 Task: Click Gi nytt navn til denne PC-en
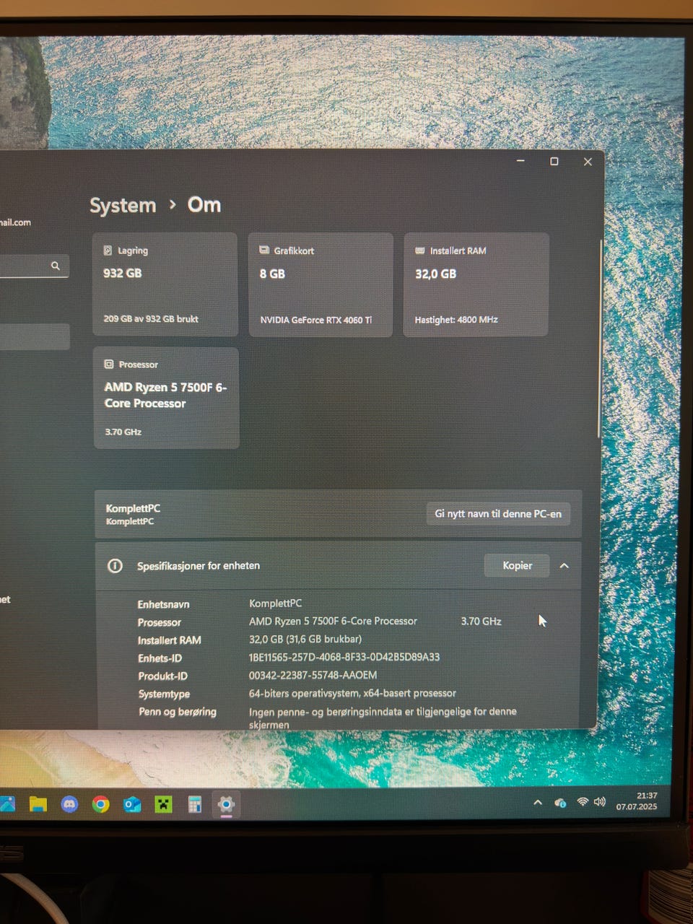[x=498, y=514]
